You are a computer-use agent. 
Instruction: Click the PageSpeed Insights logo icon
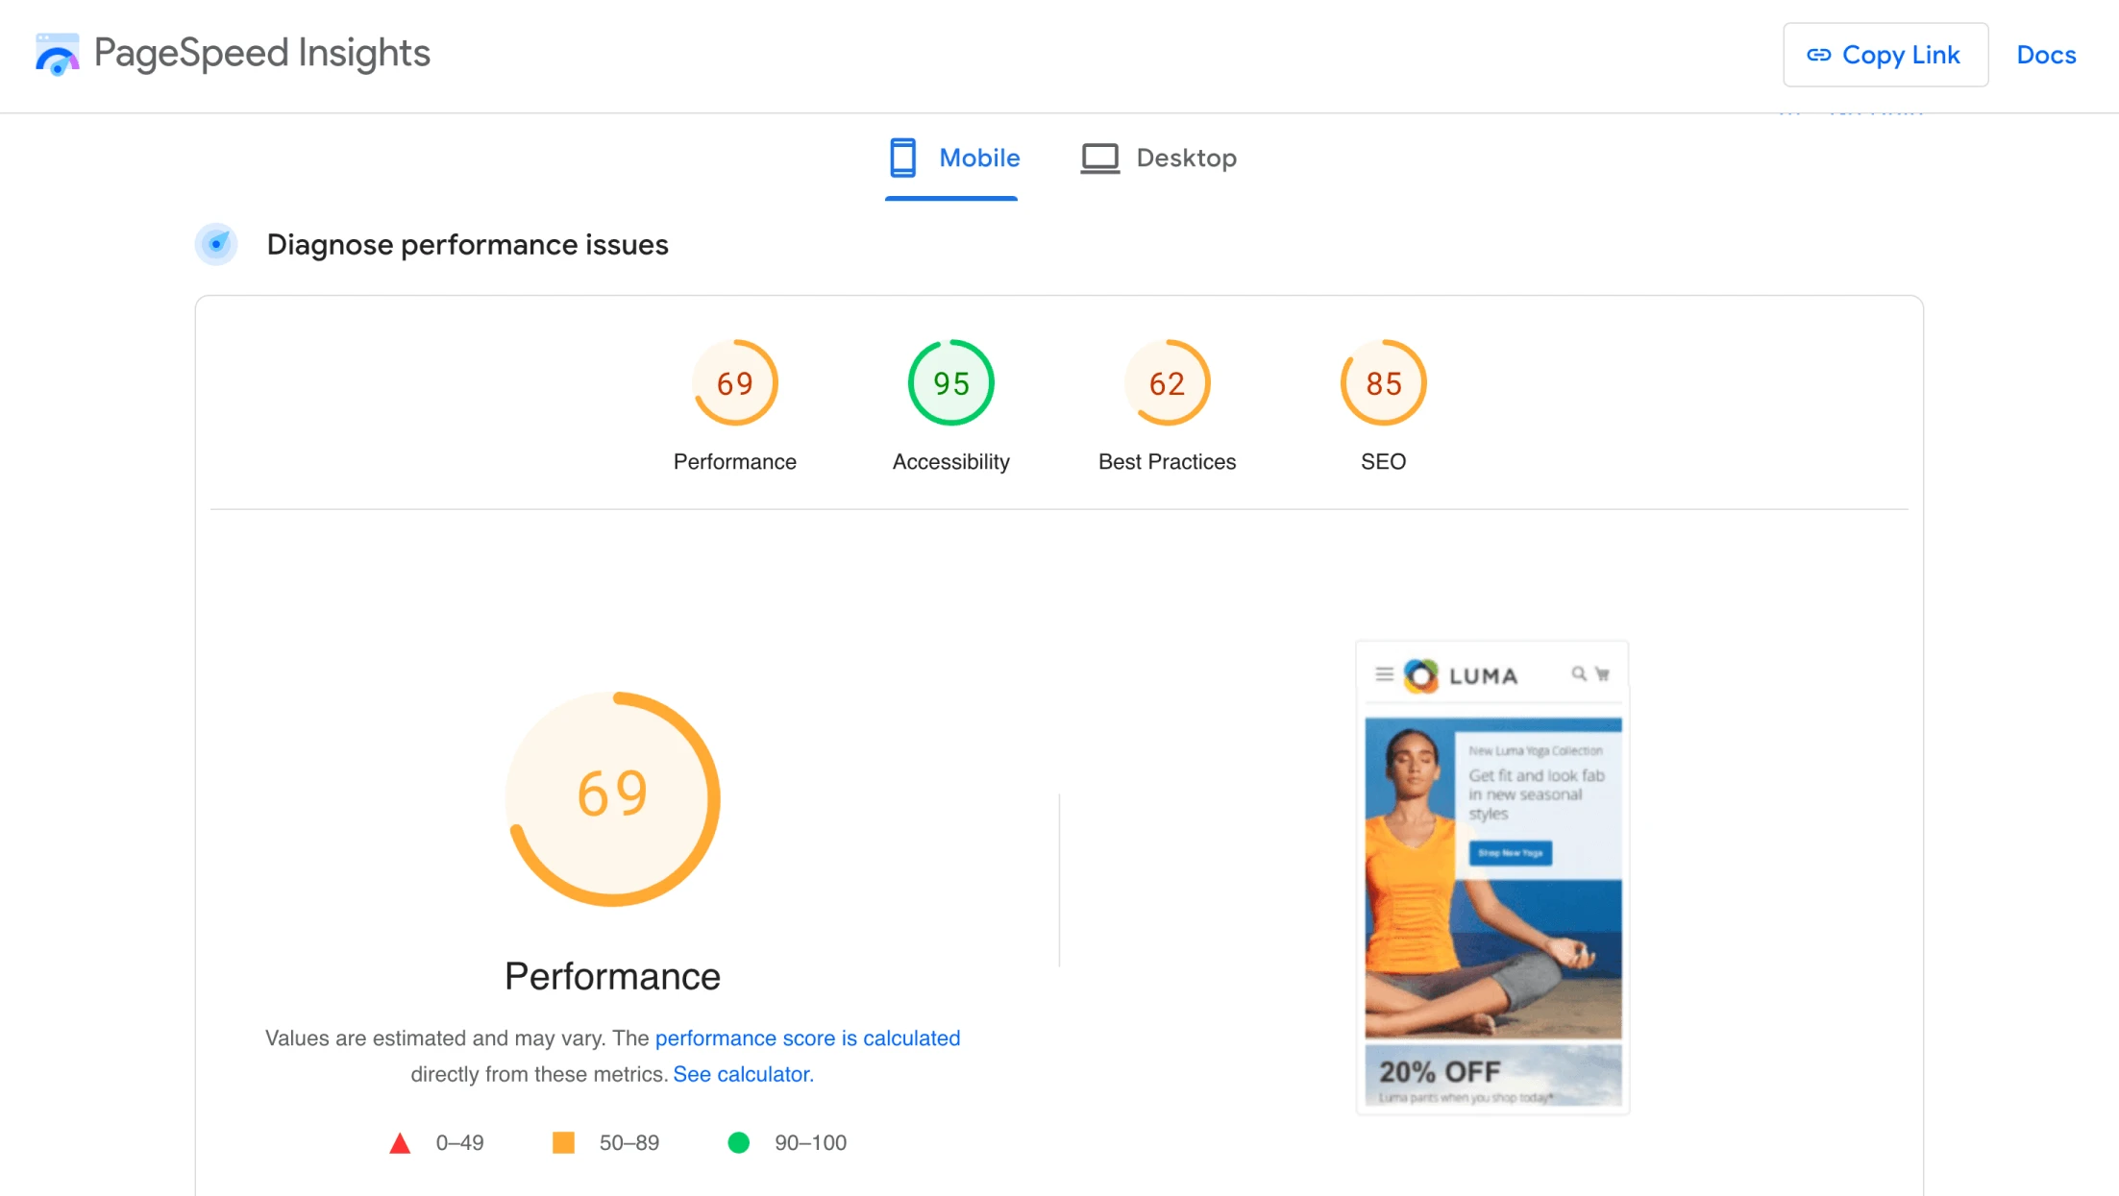coord(58,54)
